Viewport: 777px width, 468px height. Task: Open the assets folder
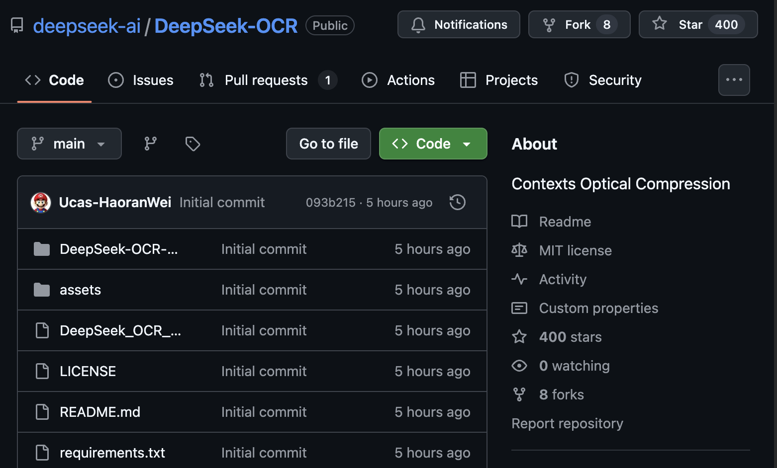point(80,290)
